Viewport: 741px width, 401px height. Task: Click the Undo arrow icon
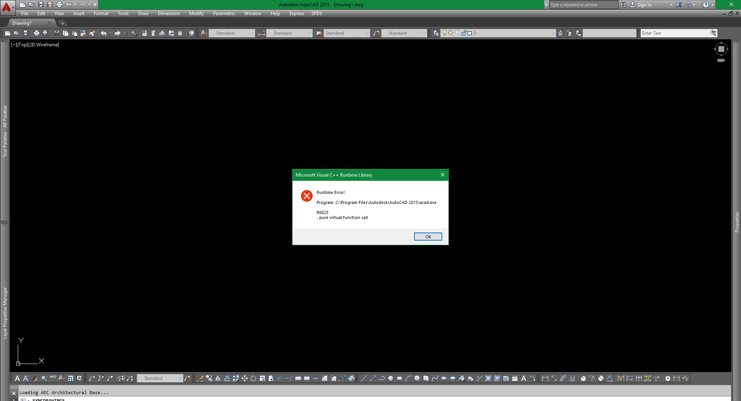click(103, 33)
